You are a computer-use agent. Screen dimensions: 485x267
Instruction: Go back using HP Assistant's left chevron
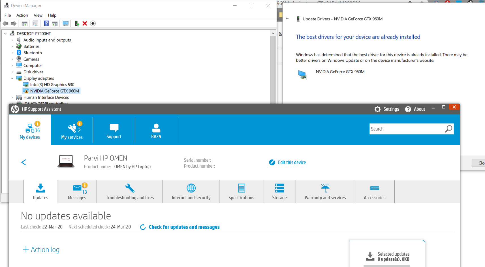pos(24,162)
